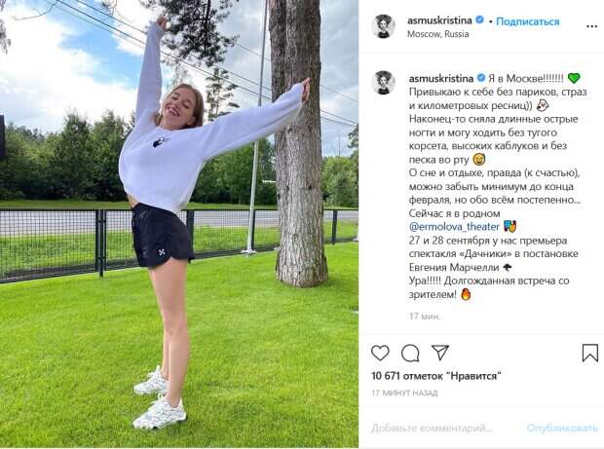Viewport: 604px width, 449px height.
Task: Open the @ermolova_theater mention
Action: tap(454, 226)
